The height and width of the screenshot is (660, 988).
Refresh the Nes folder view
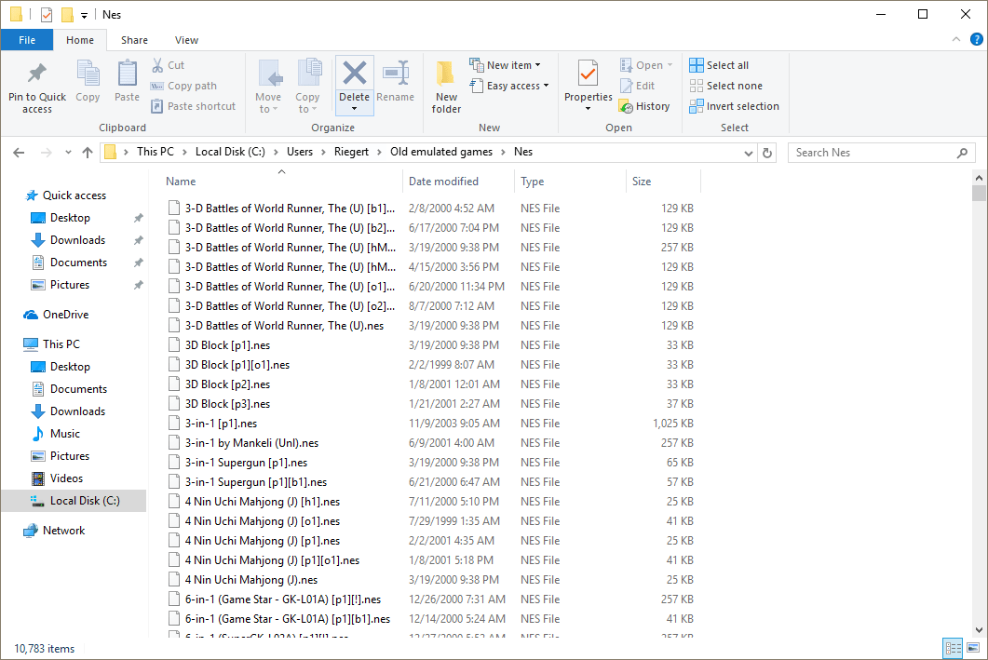pyautogui.click(x=766, y=153)
